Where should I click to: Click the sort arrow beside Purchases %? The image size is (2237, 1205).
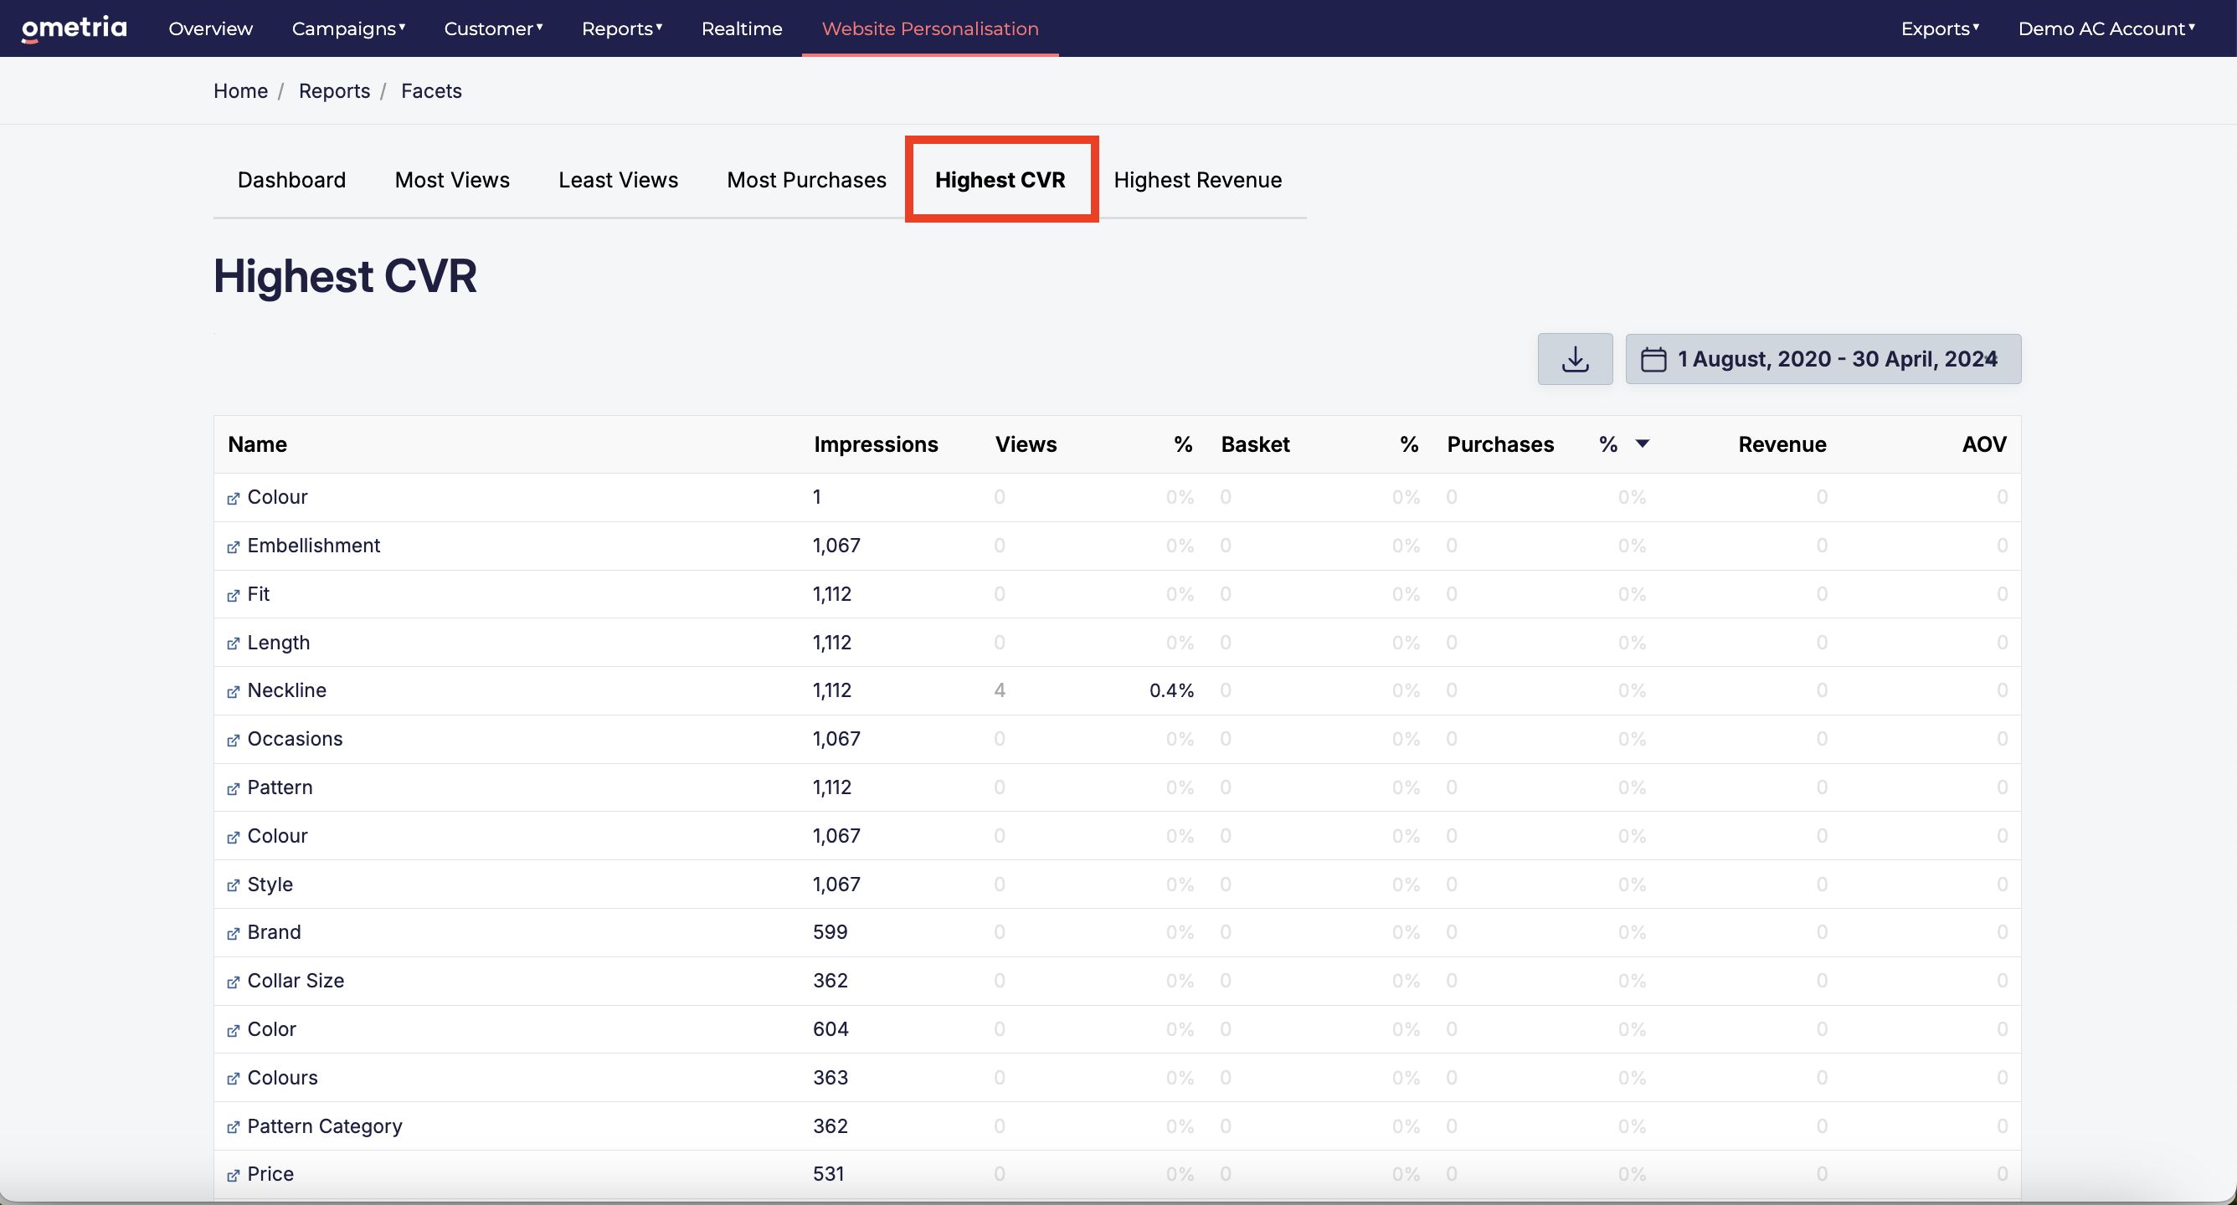pyautogui.click(x=1642, y=444)
